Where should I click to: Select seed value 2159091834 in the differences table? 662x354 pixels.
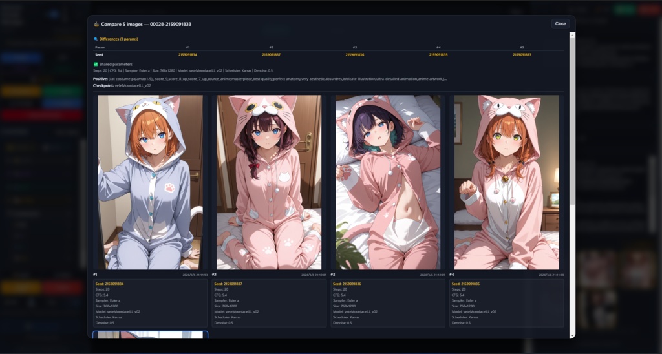click(x=187, y=54)
